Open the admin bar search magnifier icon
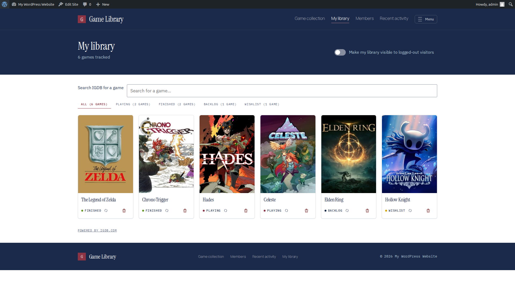Viewport: 515px width, 290px height. [510, 4]
